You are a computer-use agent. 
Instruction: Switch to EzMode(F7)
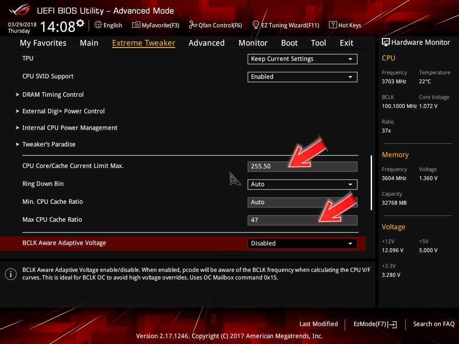375,324
